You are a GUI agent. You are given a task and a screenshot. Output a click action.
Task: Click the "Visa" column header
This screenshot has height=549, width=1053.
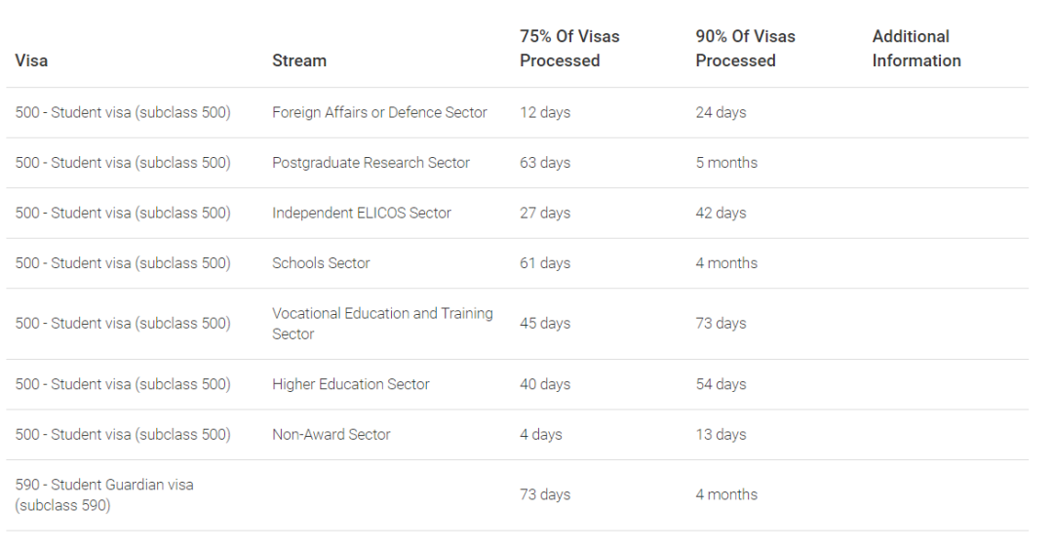(x=31, y=60)
